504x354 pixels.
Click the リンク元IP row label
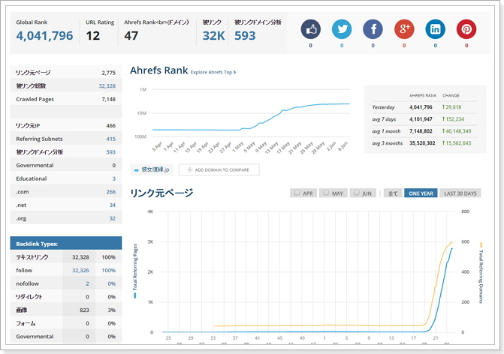(28, 126)
